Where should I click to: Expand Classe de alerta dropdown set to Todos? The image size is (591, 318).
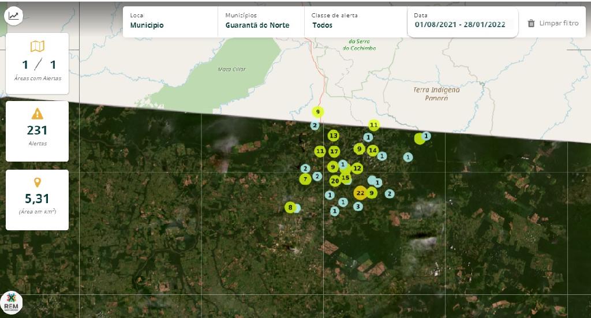click(x=355, y=21)
